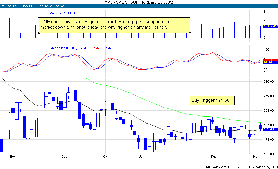Click the red %K value tag

[x=270, y=60]
